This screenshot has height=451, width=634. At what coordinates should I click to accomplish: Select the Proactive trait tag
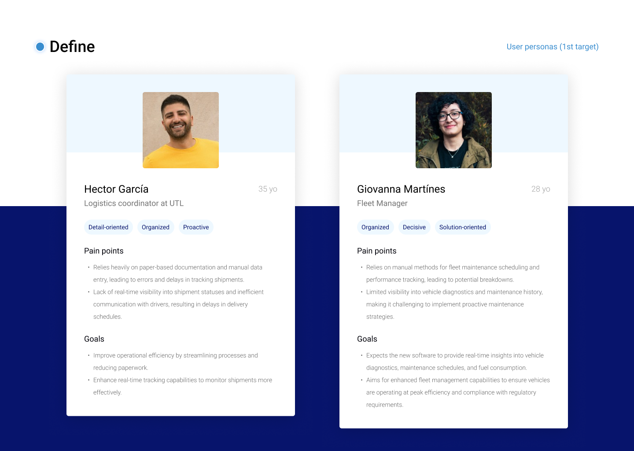pyautogui.click(x=196, y=227)
